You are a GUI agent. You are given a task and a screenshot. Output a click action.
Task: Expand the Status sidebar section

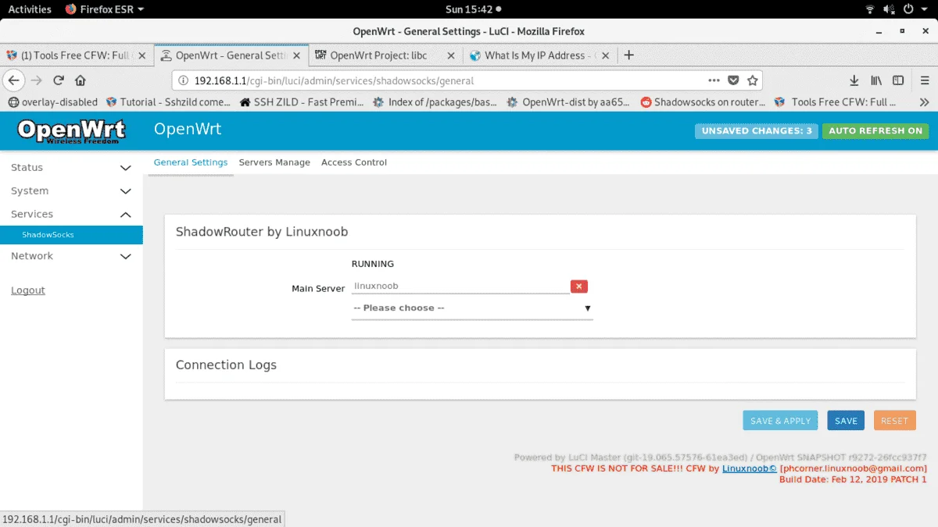71,168
